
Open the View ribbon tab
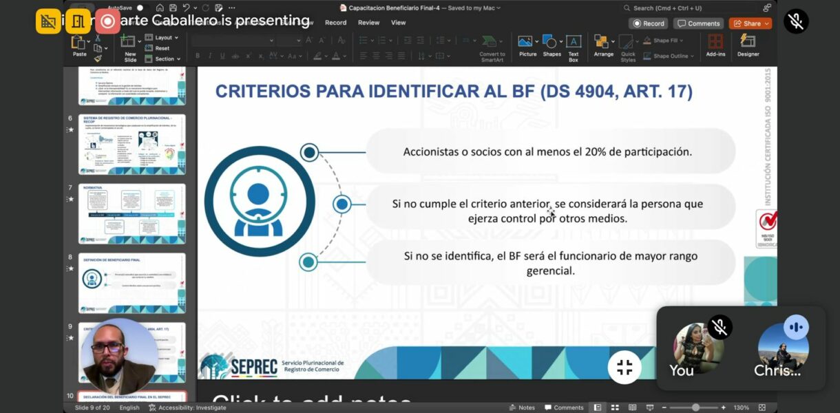click(398, 23)
